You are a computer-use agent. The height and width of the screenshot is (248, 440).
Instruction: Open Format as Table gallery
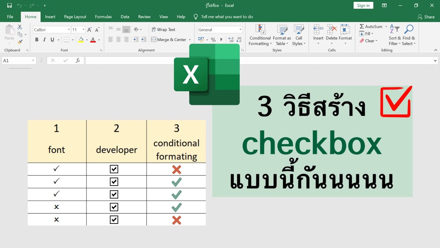282,35
